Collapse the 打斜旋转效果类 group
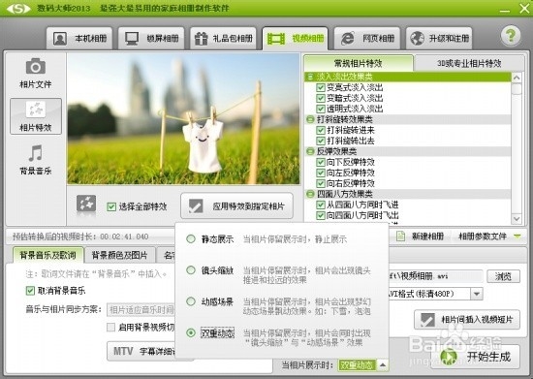533x379 pixels. coord(310,119)
